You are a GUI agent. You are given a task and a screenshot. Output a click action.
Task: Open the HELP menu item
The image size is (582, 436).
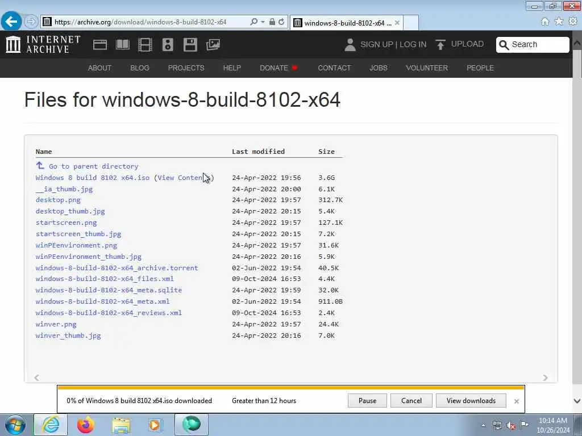coord(232,68)
